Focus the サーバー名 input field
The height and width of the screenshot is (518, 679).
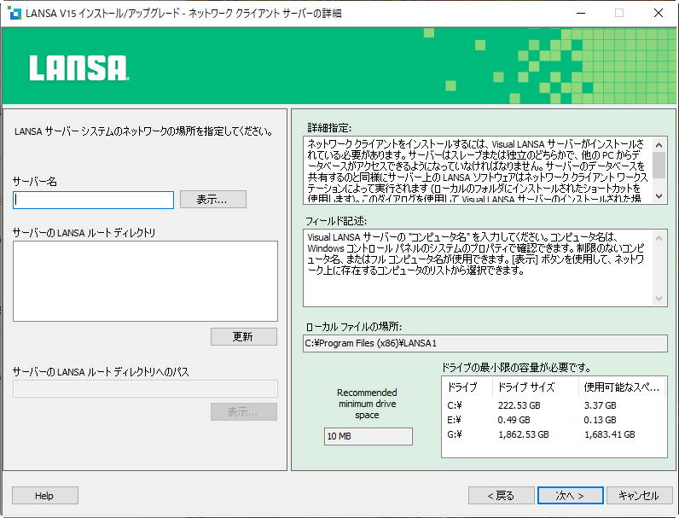[94, 200]
